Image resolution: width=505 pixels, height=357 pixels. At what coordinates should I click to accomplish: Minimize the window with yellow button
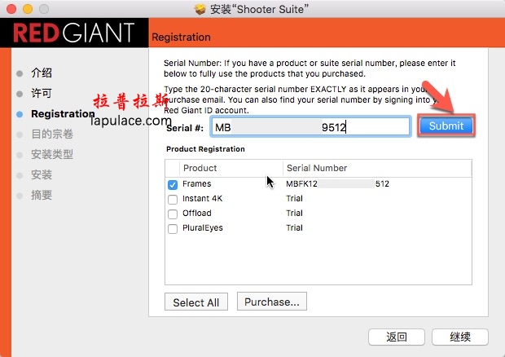[26, 9]
